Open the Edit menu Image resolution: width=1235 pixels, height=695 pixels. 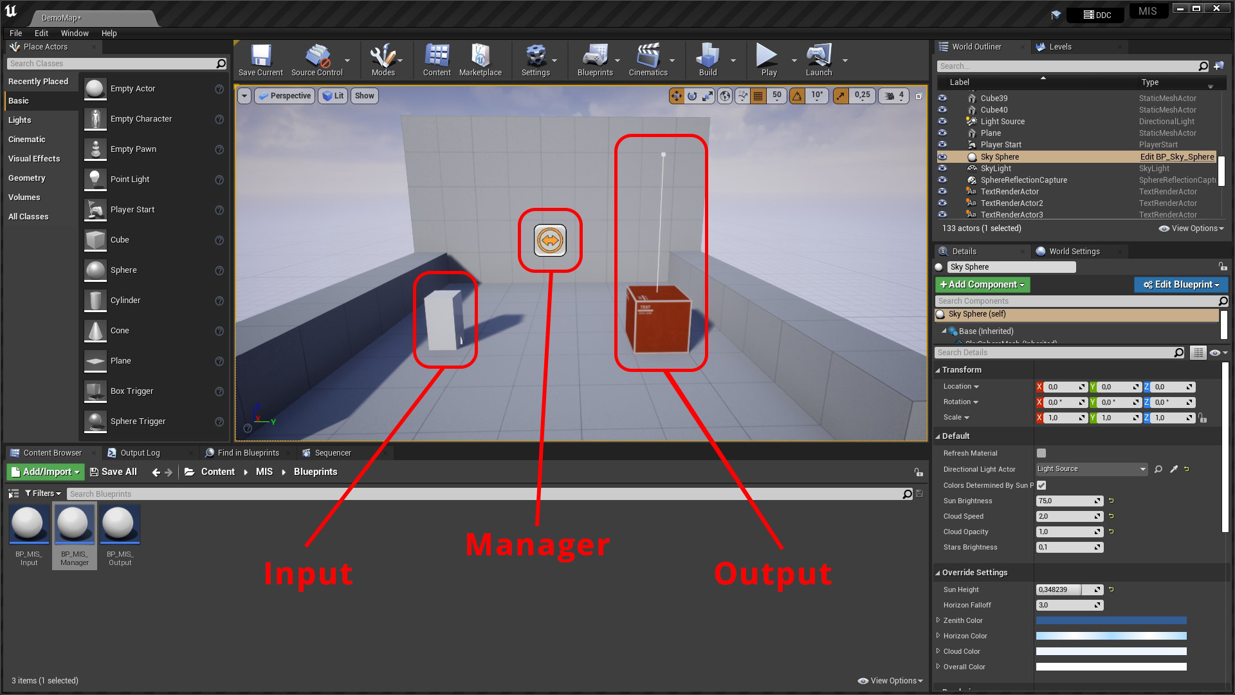coord(41,33)
